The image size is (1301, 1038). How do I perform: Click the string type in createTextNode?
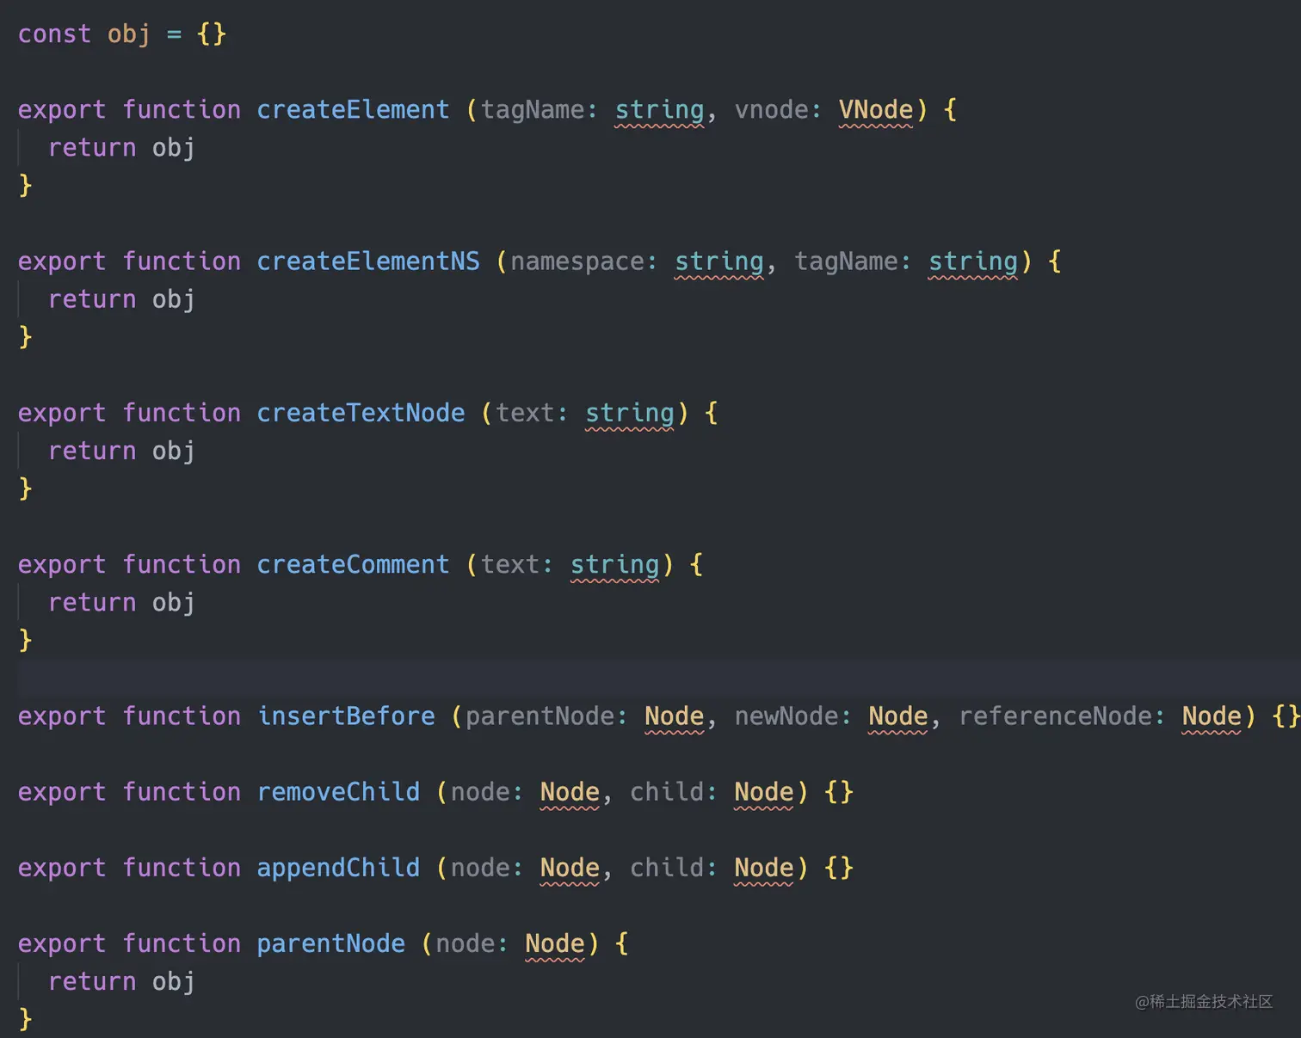(x=630, y=413)
